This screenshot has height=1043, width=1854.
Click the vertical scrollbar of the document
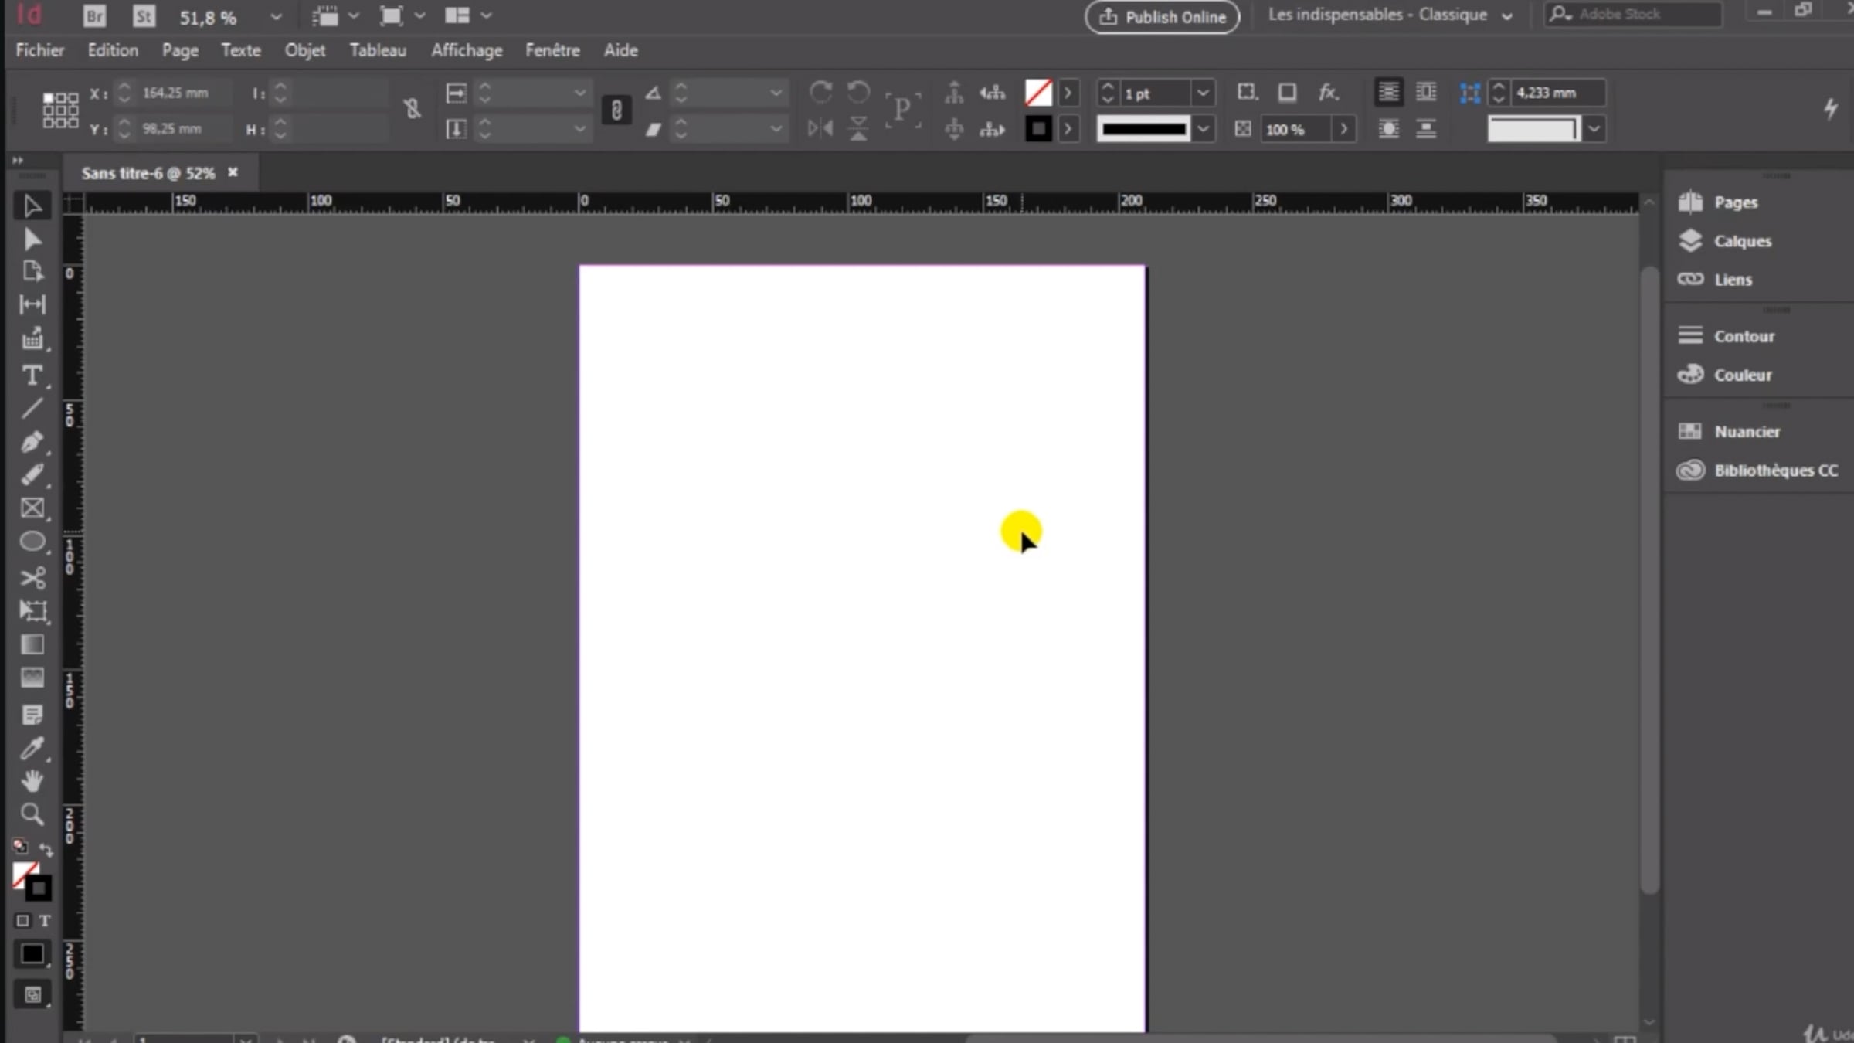(x=1649, y=579)
